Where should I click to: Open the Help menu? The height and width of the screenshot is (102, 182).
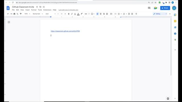[54, 10]
